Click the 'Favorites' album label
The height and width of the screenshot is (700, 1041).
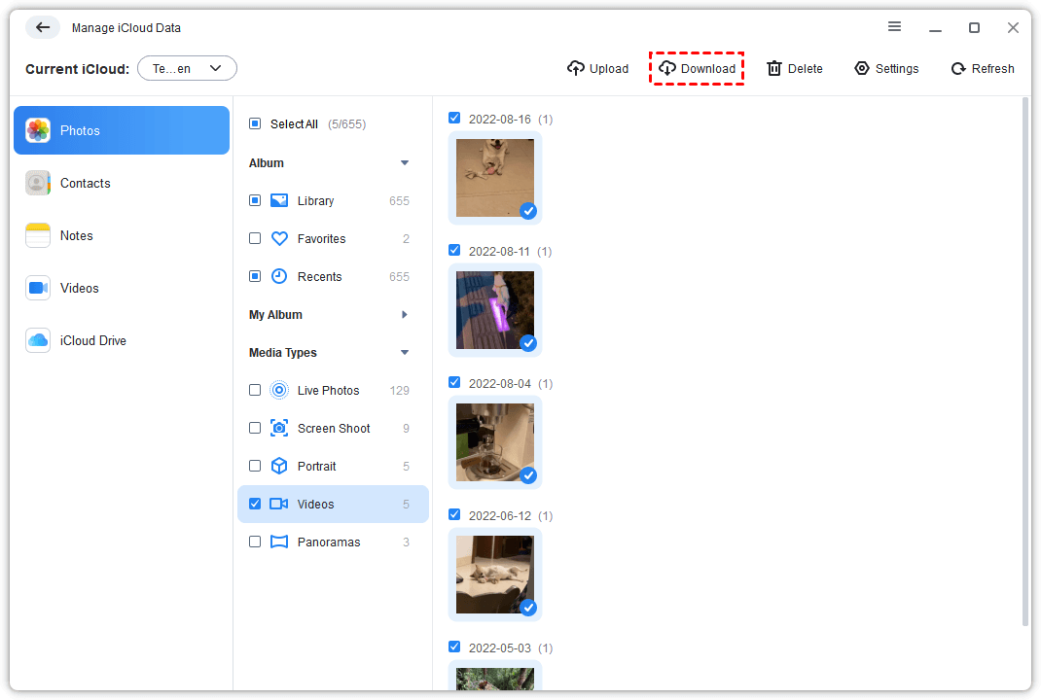tap(321, 238)
